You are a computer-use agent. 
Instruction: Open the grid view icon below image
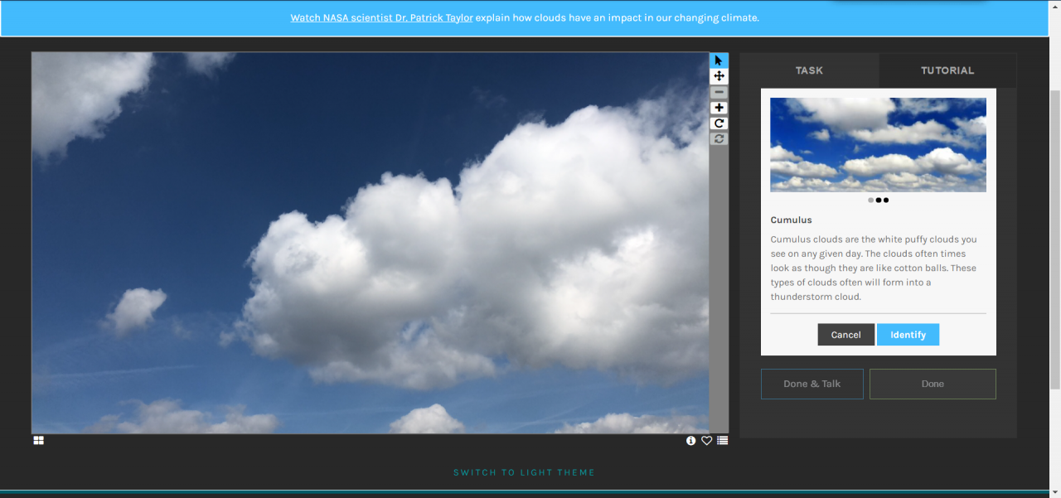coord(38,441)
